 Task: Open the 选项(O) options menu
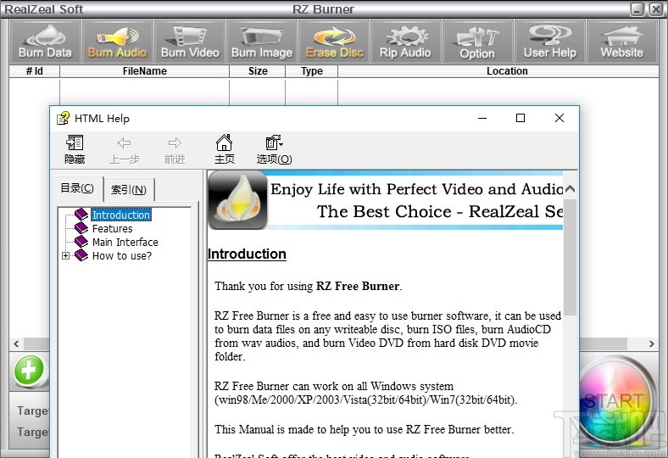(274, 149)
